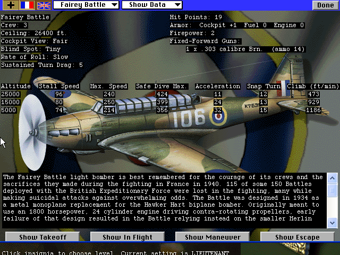Click the 'Cockpit View: Fair' text

pyautogui.click(x=34, y=41)
